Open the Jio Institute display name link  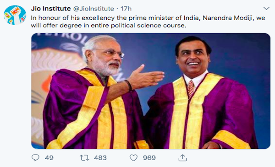click(51, 8)
